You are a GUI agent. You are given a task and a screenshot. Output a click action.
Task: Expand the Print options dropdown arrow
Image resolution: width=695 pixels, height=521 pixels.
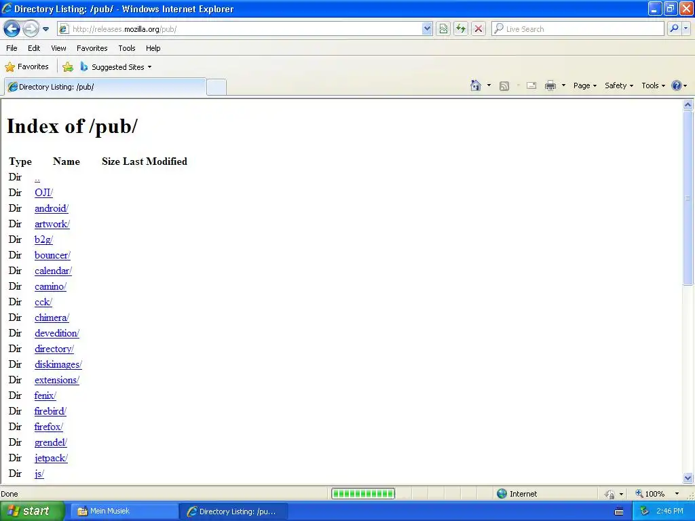pos(563,85)
